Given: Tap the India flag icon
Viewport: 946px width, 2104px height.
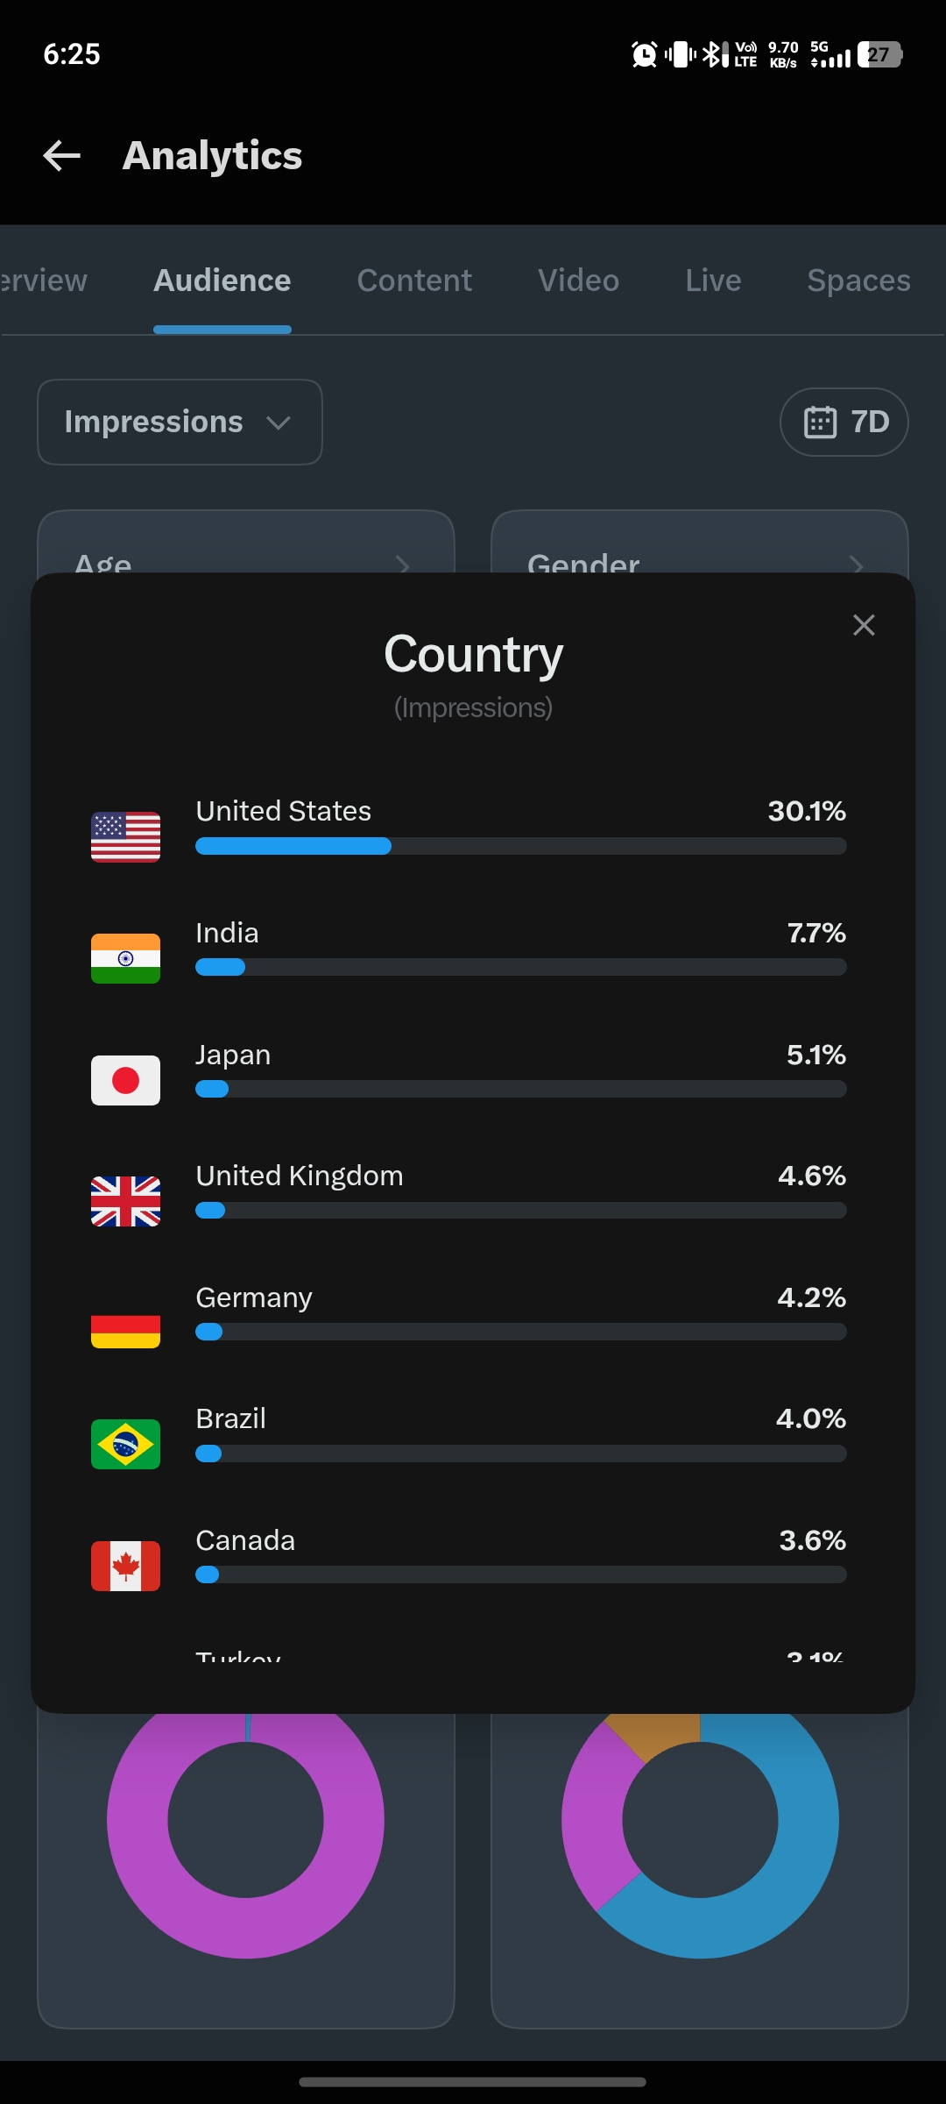Looking at the screenshot, I should (125, 958).
